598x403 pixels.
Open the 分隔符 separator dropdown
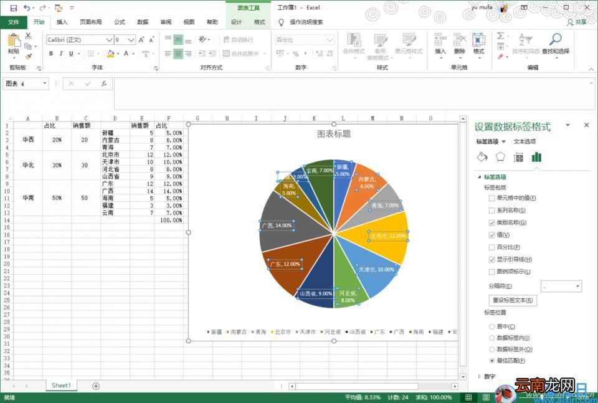pyautogui.click(x=577, y=286)
